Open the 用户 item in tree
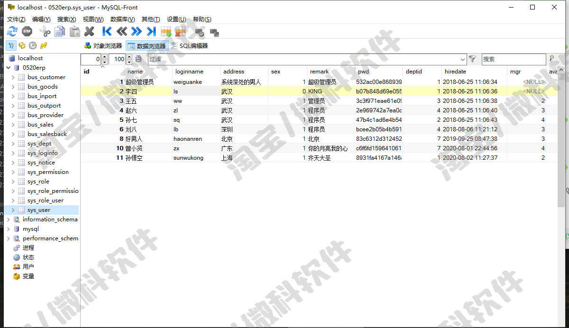569x328 pixels. tap(28, 267)
